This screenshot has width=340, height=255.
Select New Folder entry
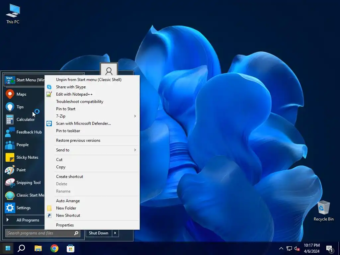pos(92,208)
